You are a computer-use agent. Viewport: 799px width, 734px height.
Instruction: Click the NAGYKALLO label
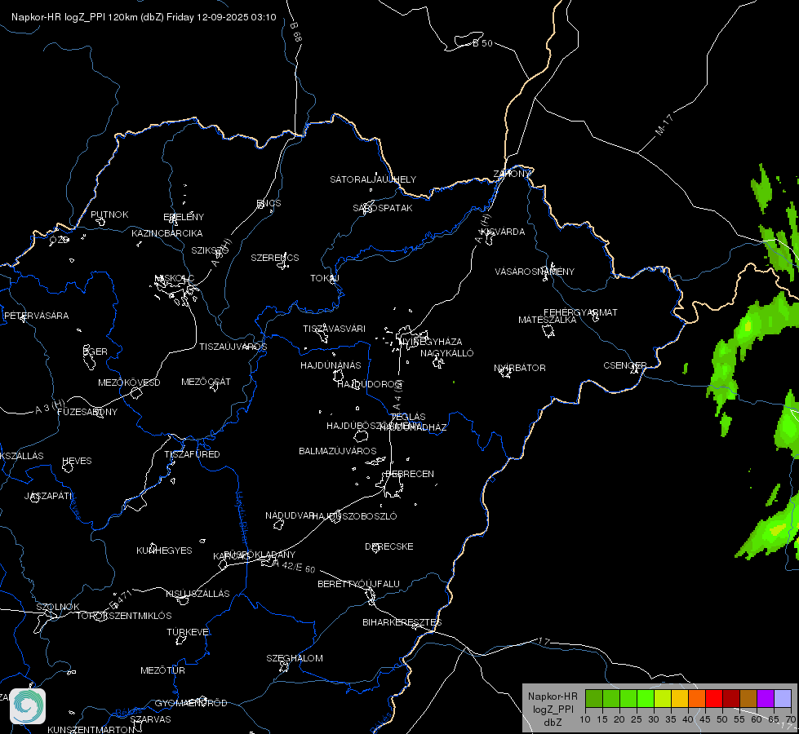(447, 353)
